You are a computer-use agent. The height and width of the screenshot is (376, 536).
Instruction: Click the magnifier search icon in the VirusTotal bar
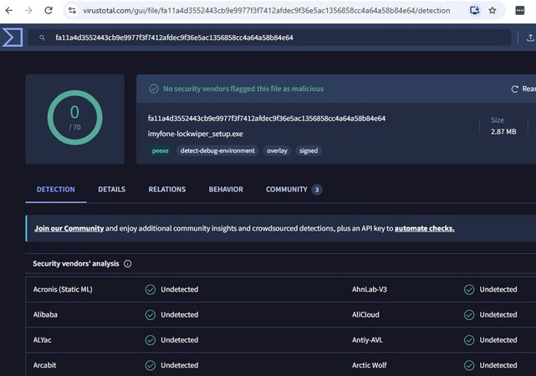[x=42, y=38]
